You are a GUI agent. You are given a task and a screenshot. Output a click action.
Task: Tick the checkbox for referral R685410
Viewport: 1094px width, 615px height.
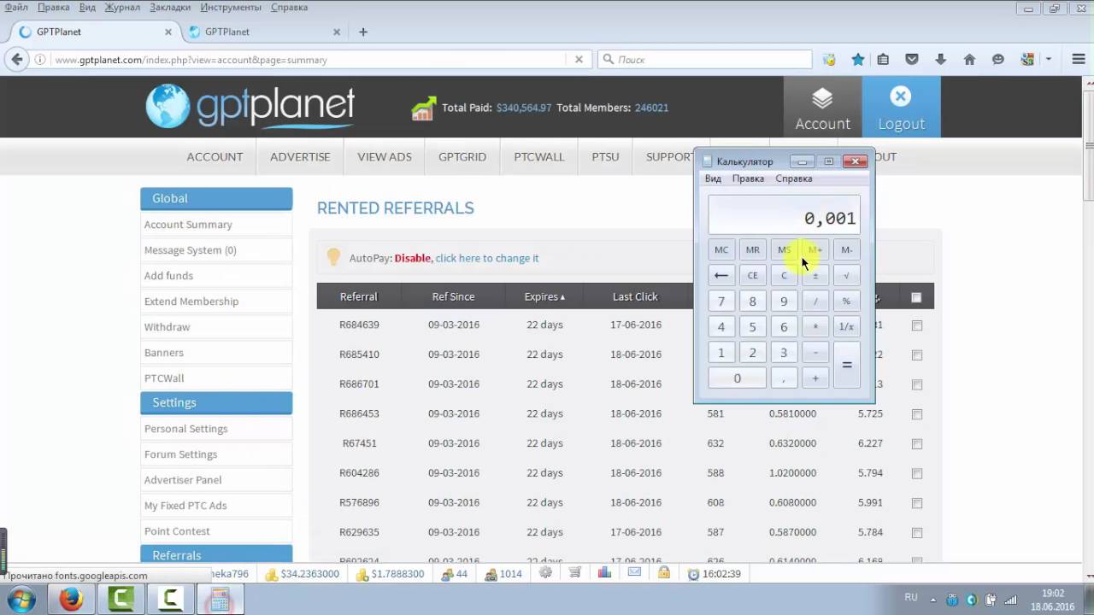(x=917, y=354)
